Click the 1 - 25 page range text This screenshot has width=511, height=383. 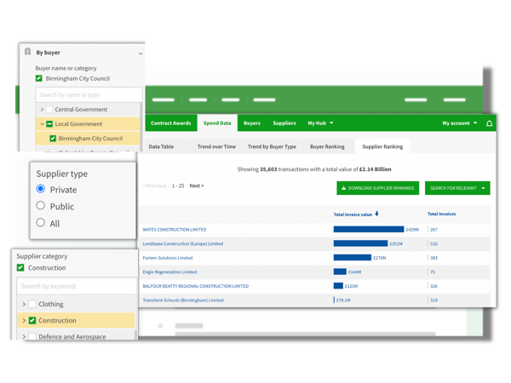click(x=178, y=186)
